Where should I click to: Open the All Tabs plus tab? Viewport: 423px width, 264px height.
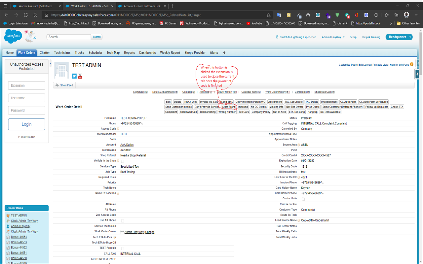pos(224,52)
